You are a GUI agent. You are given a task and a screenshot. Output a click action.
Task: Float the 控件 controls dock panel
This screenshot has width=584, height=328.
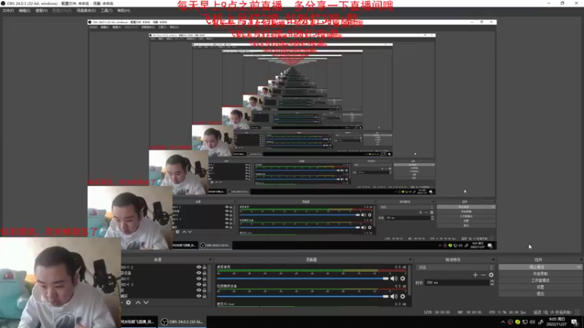pos(580,259)
